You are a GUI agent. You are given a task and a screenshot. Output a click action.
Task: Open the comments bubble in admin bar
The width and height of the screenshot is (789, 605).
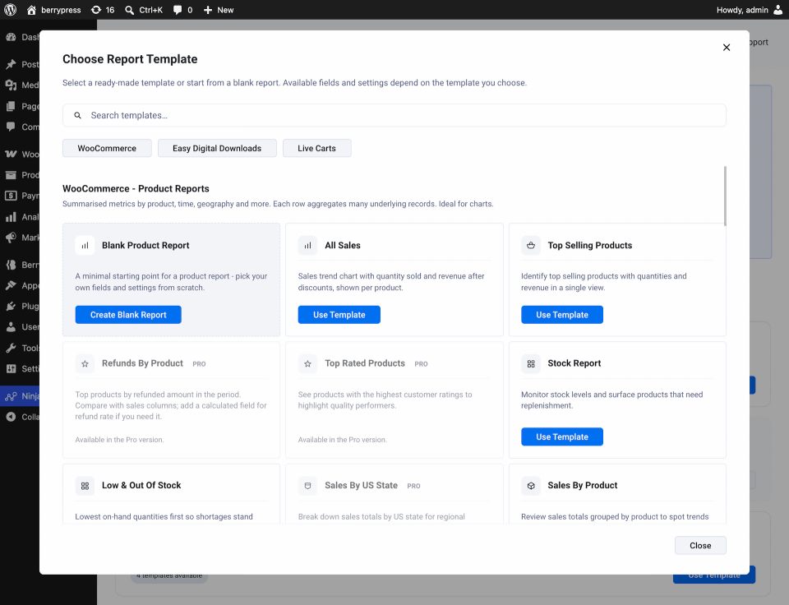coord(182,10)
